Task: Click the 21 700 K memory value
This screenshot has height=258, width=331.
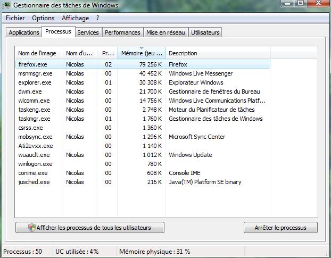Action: click(151, 91)
